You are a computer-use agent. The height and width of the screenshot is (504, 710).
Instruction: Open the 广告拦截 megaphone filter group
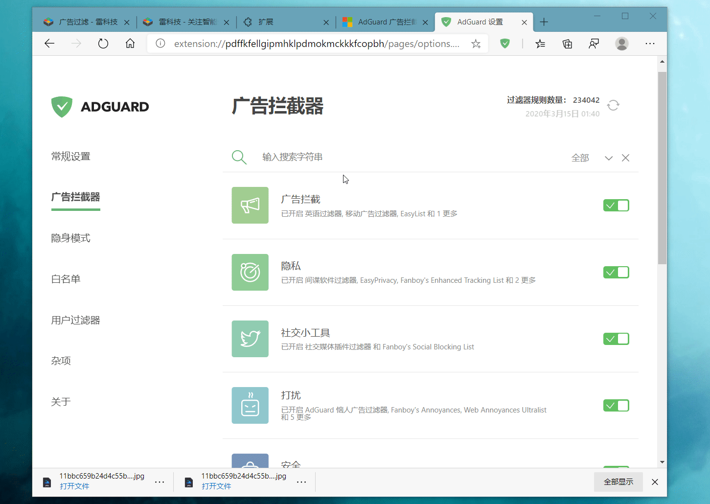(250, 206)
